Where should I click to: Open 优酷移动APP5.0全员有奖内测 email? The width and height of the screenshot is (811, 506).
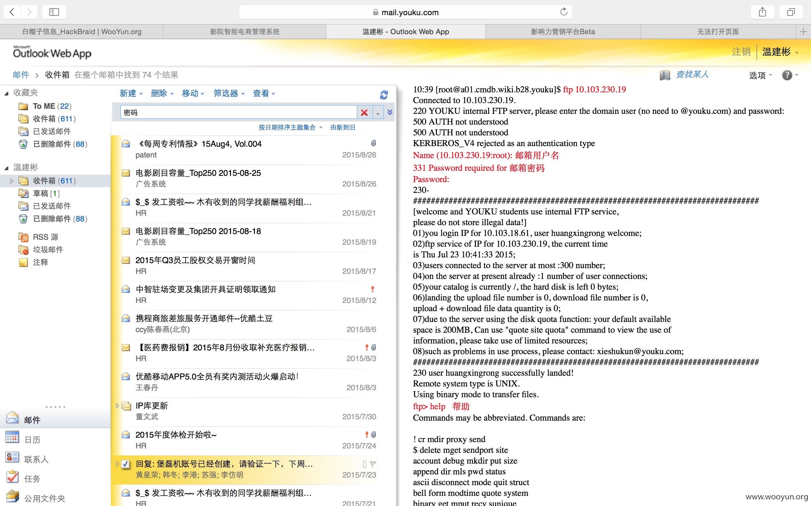[x=249, y=382]
